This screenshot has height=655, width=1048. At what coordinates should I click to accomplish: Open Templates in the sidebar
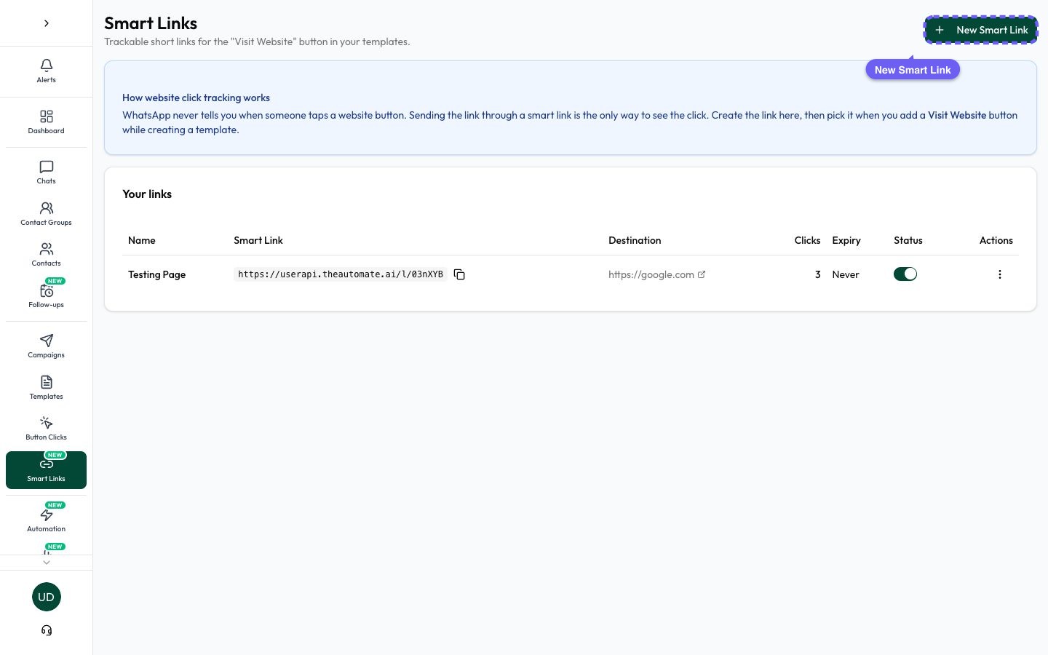tap(46, 387)
